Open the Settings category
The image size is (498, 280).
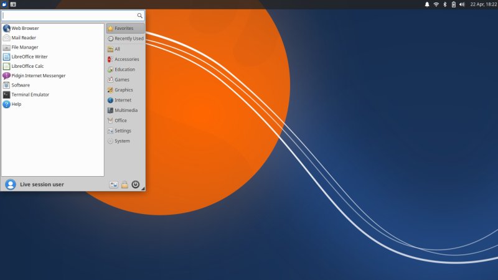(126, 131)
